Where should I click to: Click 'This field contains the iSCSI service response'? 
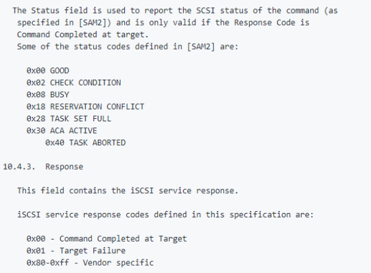(x=128, y=191)
